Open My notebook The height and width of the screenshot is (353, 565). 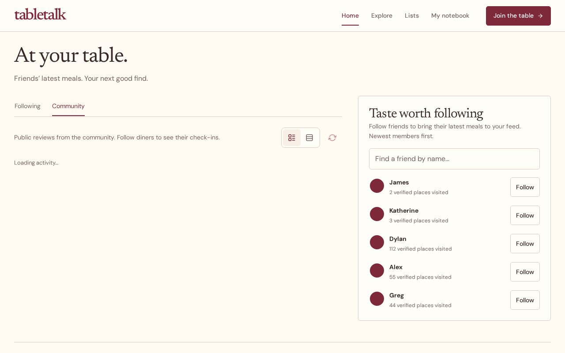[x=450, y=16]
